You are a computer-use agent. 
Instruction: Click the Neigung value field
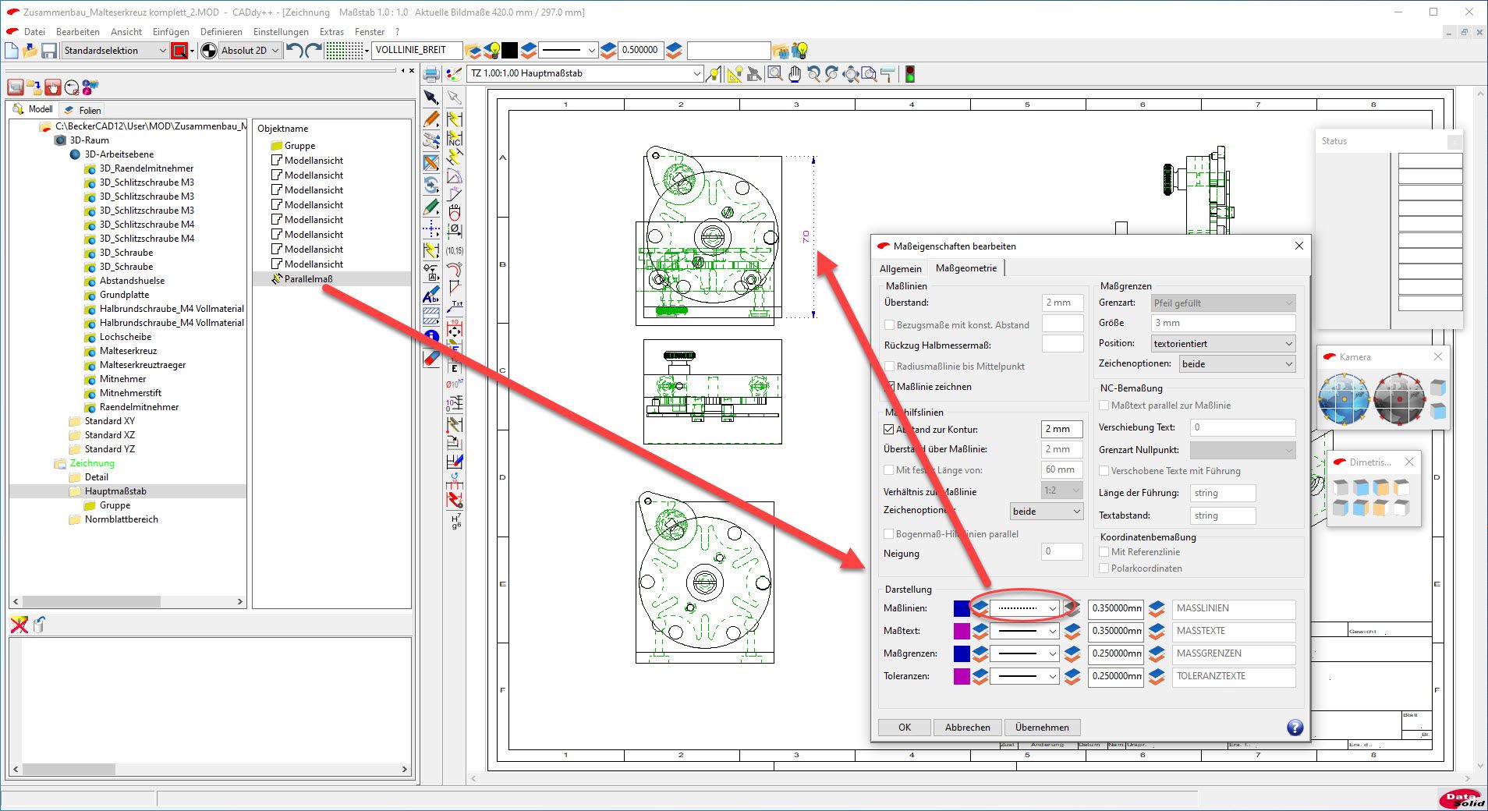(1062, 551)
